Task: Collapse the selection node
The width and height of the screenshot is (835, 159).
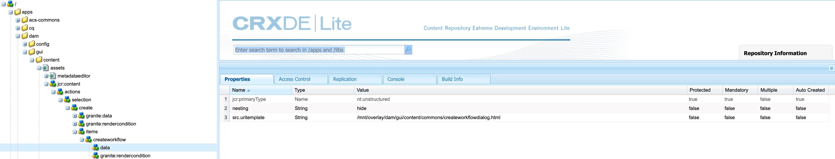Action: [x=61, y=100]
